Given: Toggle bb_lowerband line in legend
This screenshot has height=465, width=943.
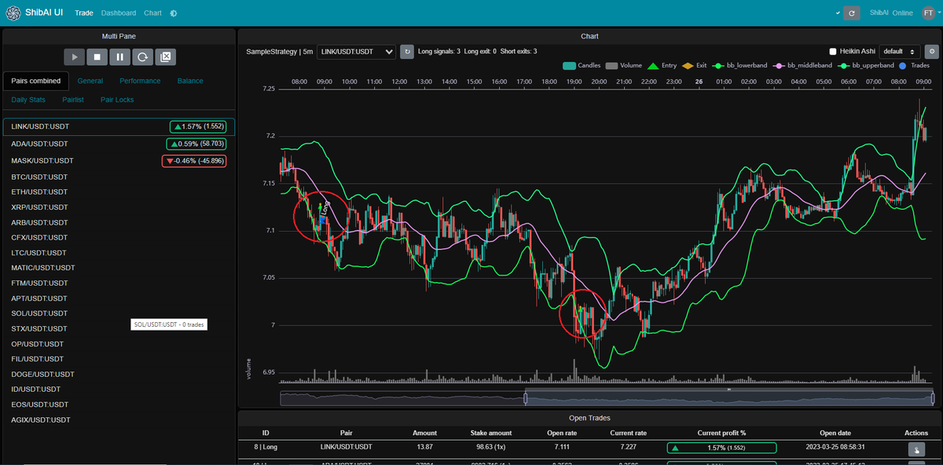Looking at the screenshot, I should tap(740, 66).
